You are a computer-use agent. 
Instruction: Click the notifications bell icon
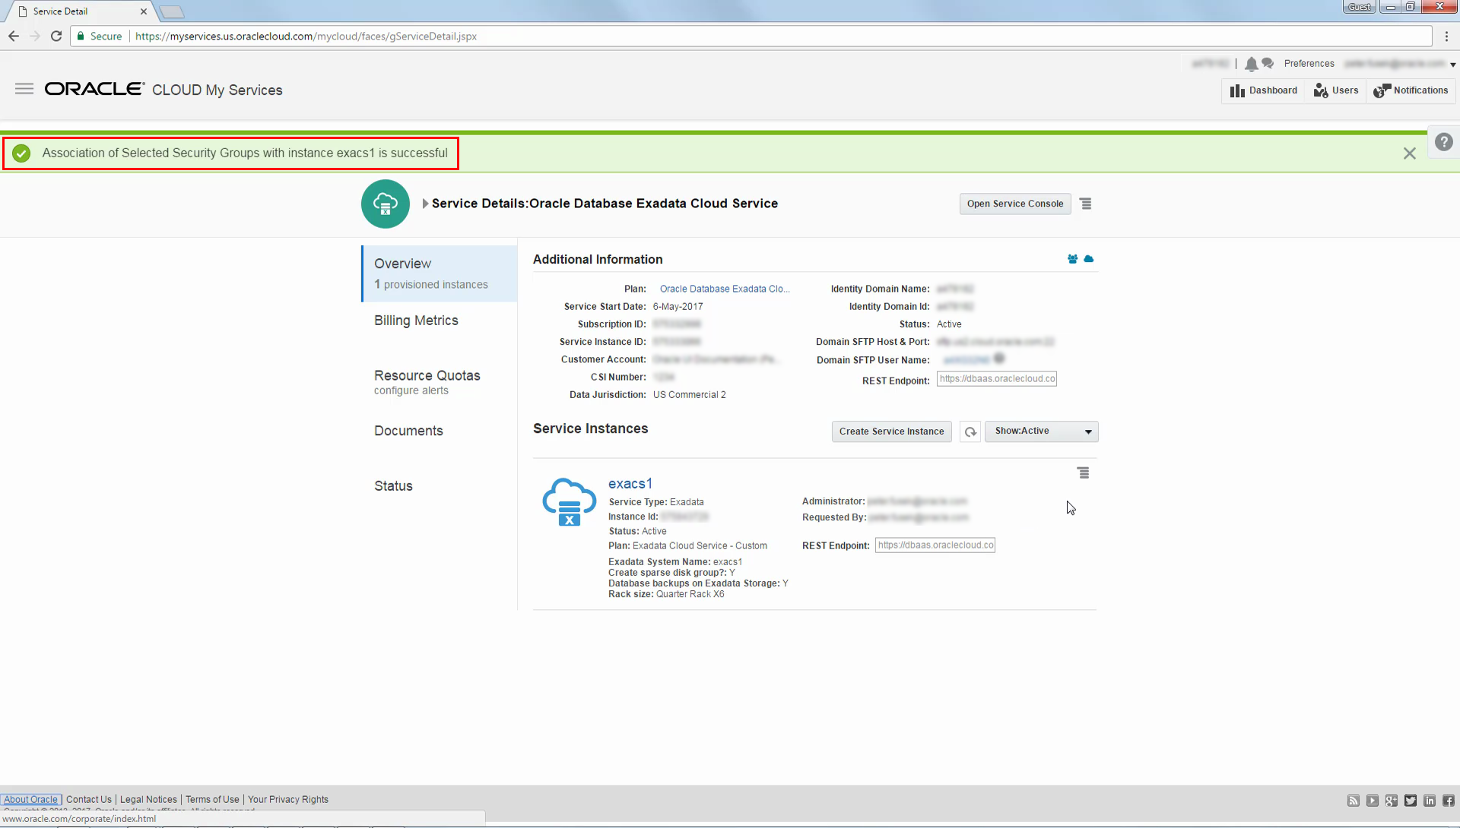[x=1251, y=64]
